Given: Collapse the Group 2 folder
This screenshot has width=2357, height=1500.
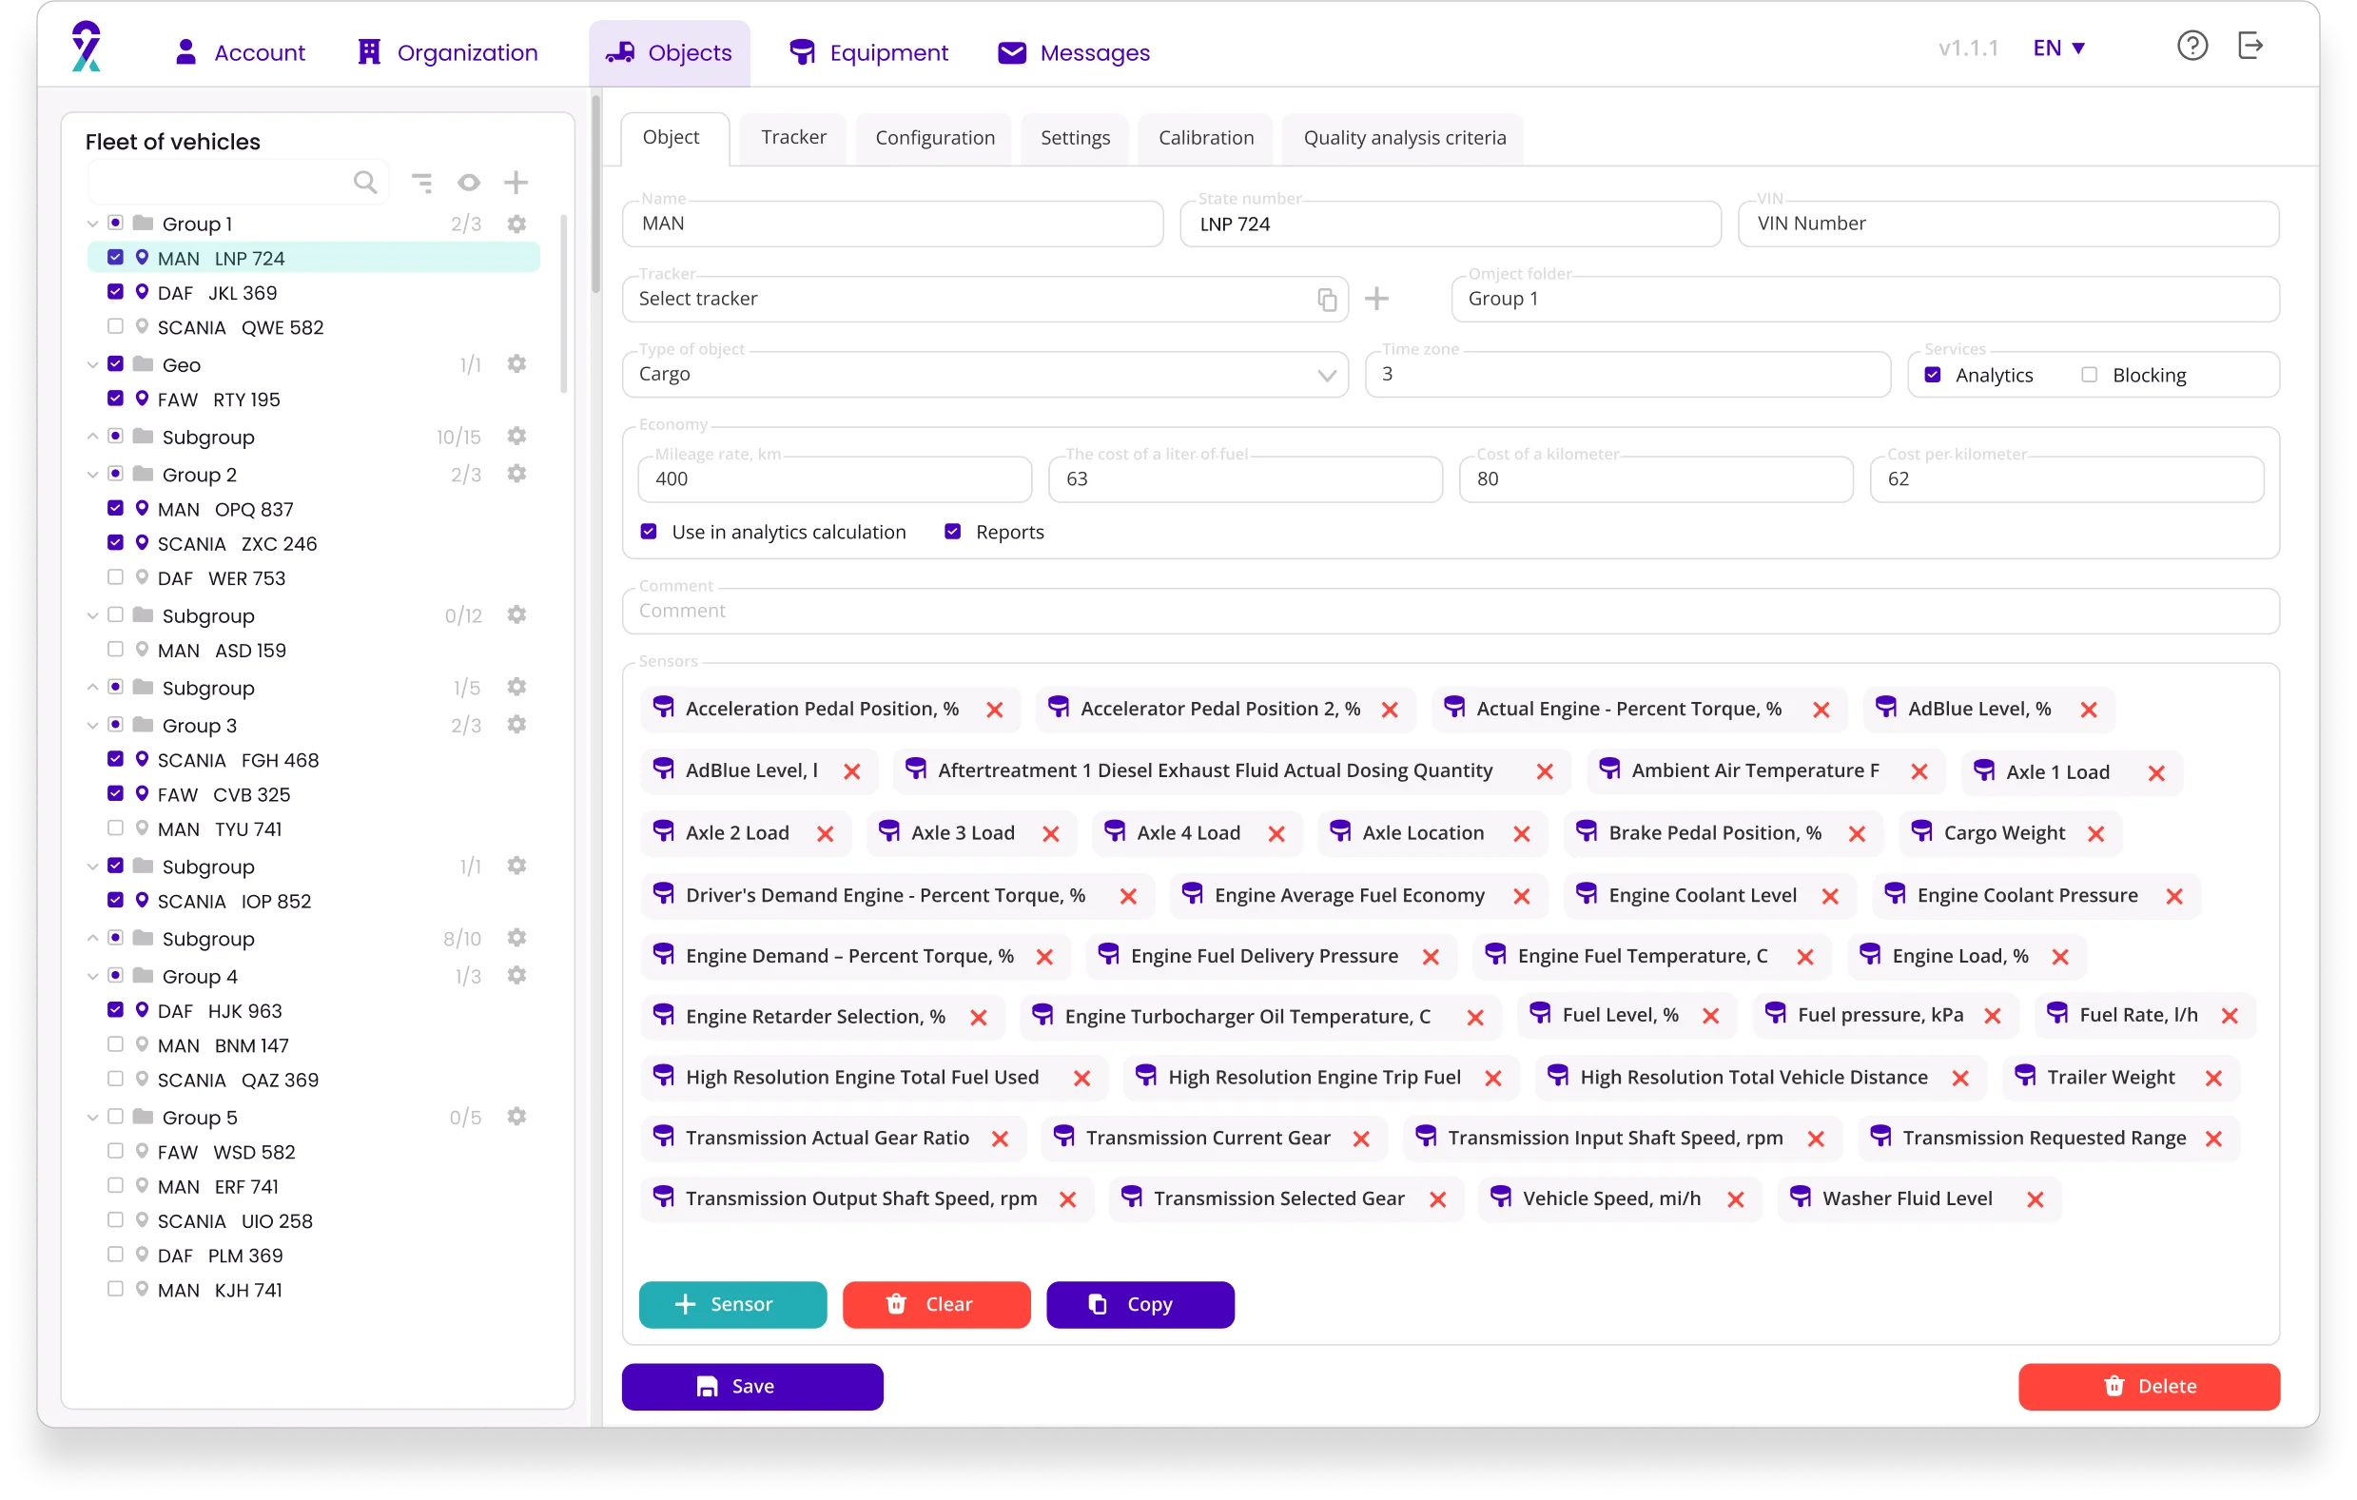Looking at the screenshot, I should 93,475.
